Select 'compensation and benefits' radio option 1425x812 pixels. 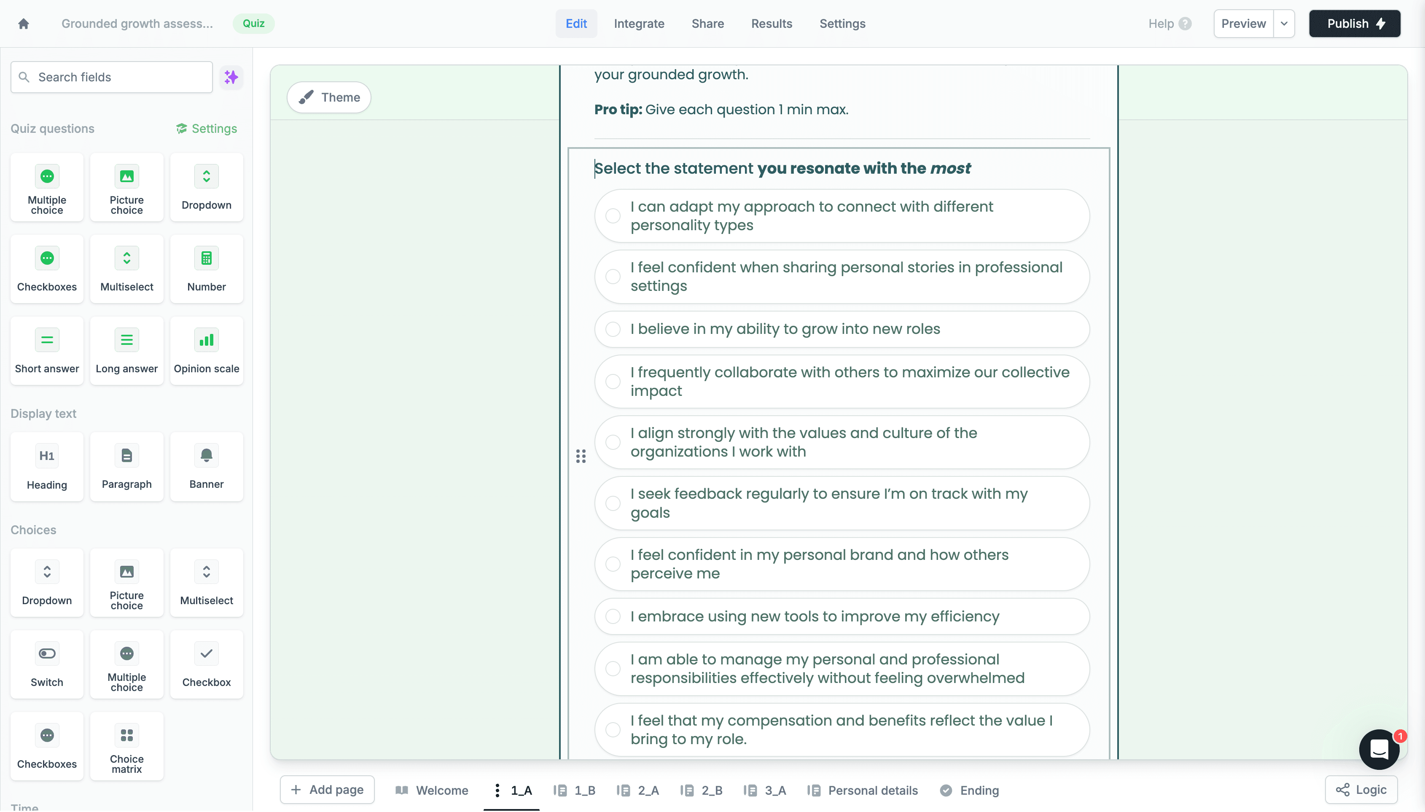click(x=613, y=729)
